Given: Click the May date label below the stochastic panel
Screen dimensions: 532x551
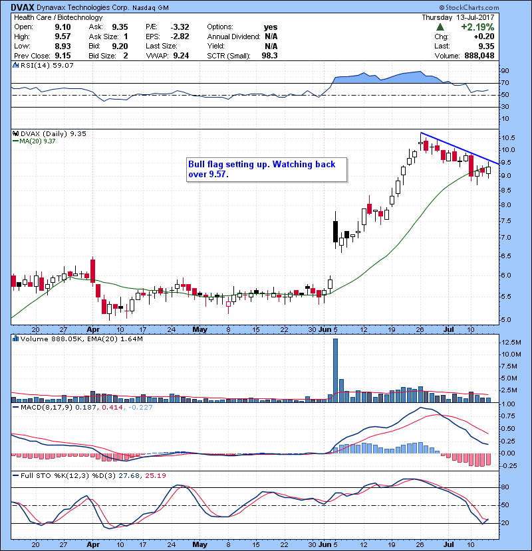Looking at the screenshot, I should point(199,544).
